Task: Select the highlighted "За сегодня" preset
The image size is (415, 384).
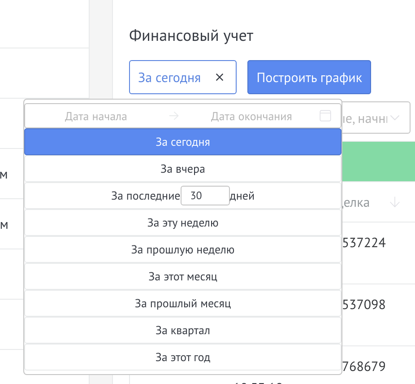Action: point(183,142)
